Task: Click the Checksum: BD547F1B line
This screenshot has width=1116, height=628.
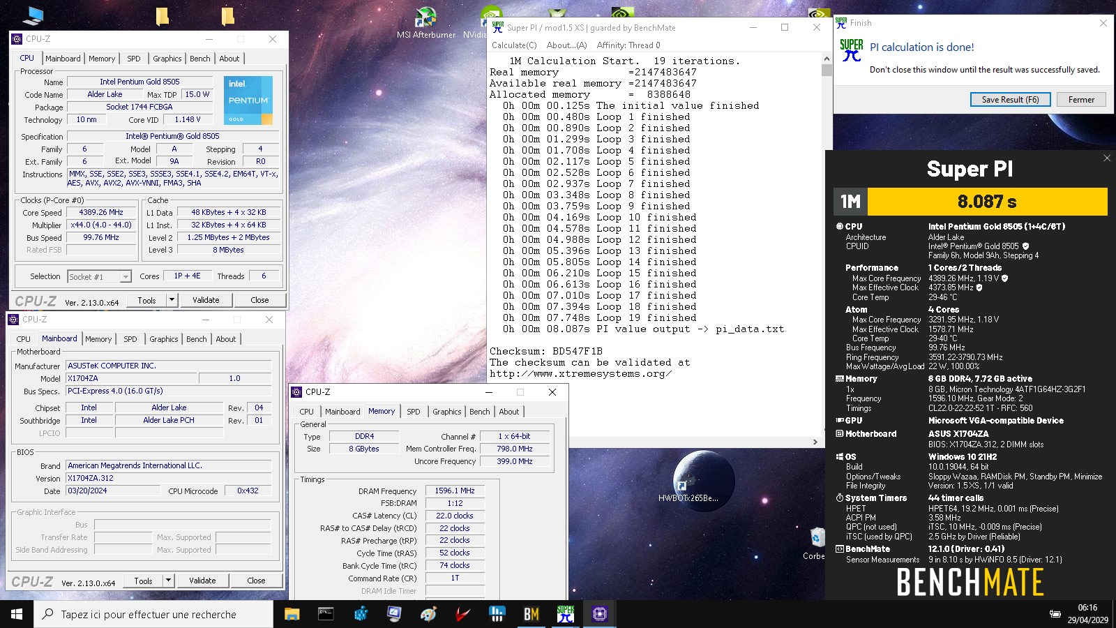Action: [546, 351]
